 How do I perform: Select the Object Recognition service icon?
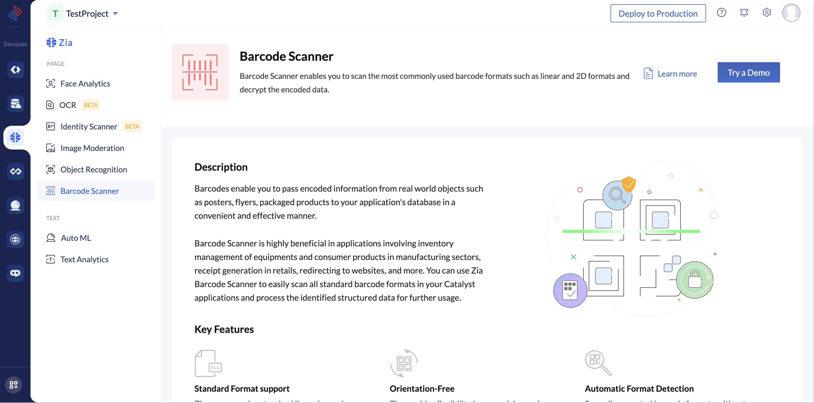[x=50, y=169]
